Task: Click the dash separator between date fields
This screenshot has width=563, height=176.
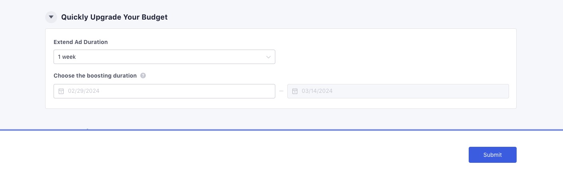Action: pos(281,91)
